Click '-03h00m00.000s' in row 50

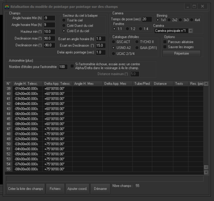(26, 144)
